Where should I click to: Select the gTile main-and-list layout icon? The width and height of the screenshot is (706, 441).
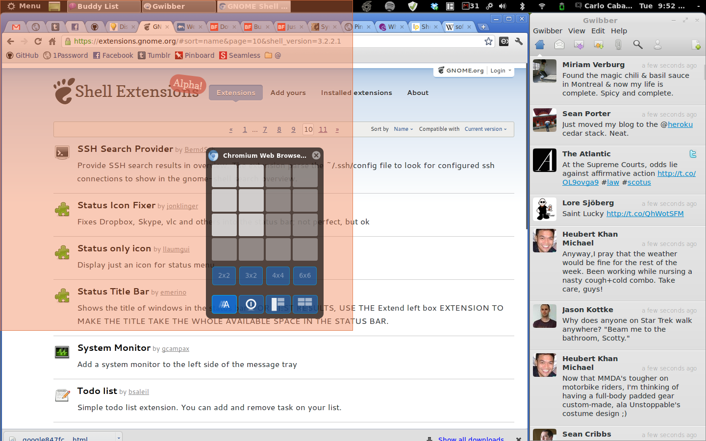278,304
